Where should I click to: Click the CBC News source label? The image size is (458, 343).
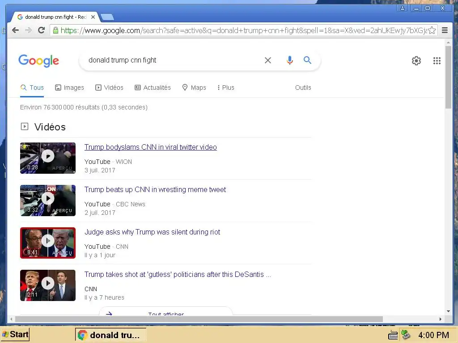[x=130, y=204]
